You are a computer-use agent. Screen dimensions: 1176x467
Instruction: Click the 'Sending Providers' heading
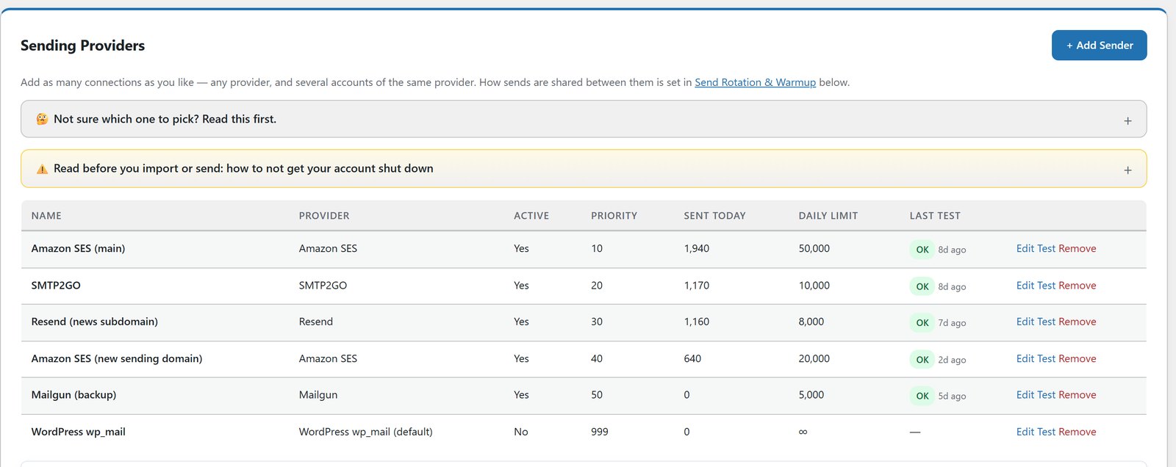point(82,46)
